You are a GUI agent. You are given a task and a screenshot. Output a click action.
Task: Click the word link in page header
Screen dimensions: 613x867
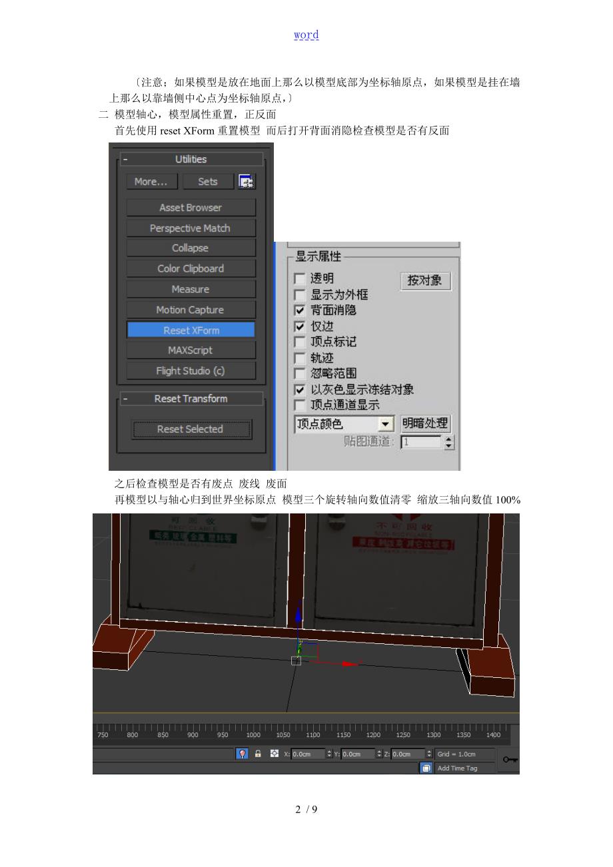click(x=306, y=35)
